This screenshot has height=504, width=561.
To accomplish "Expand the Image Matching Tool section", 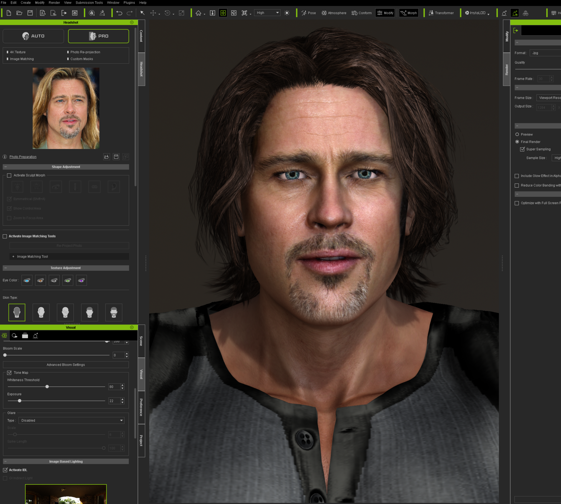I will (13, 256).
